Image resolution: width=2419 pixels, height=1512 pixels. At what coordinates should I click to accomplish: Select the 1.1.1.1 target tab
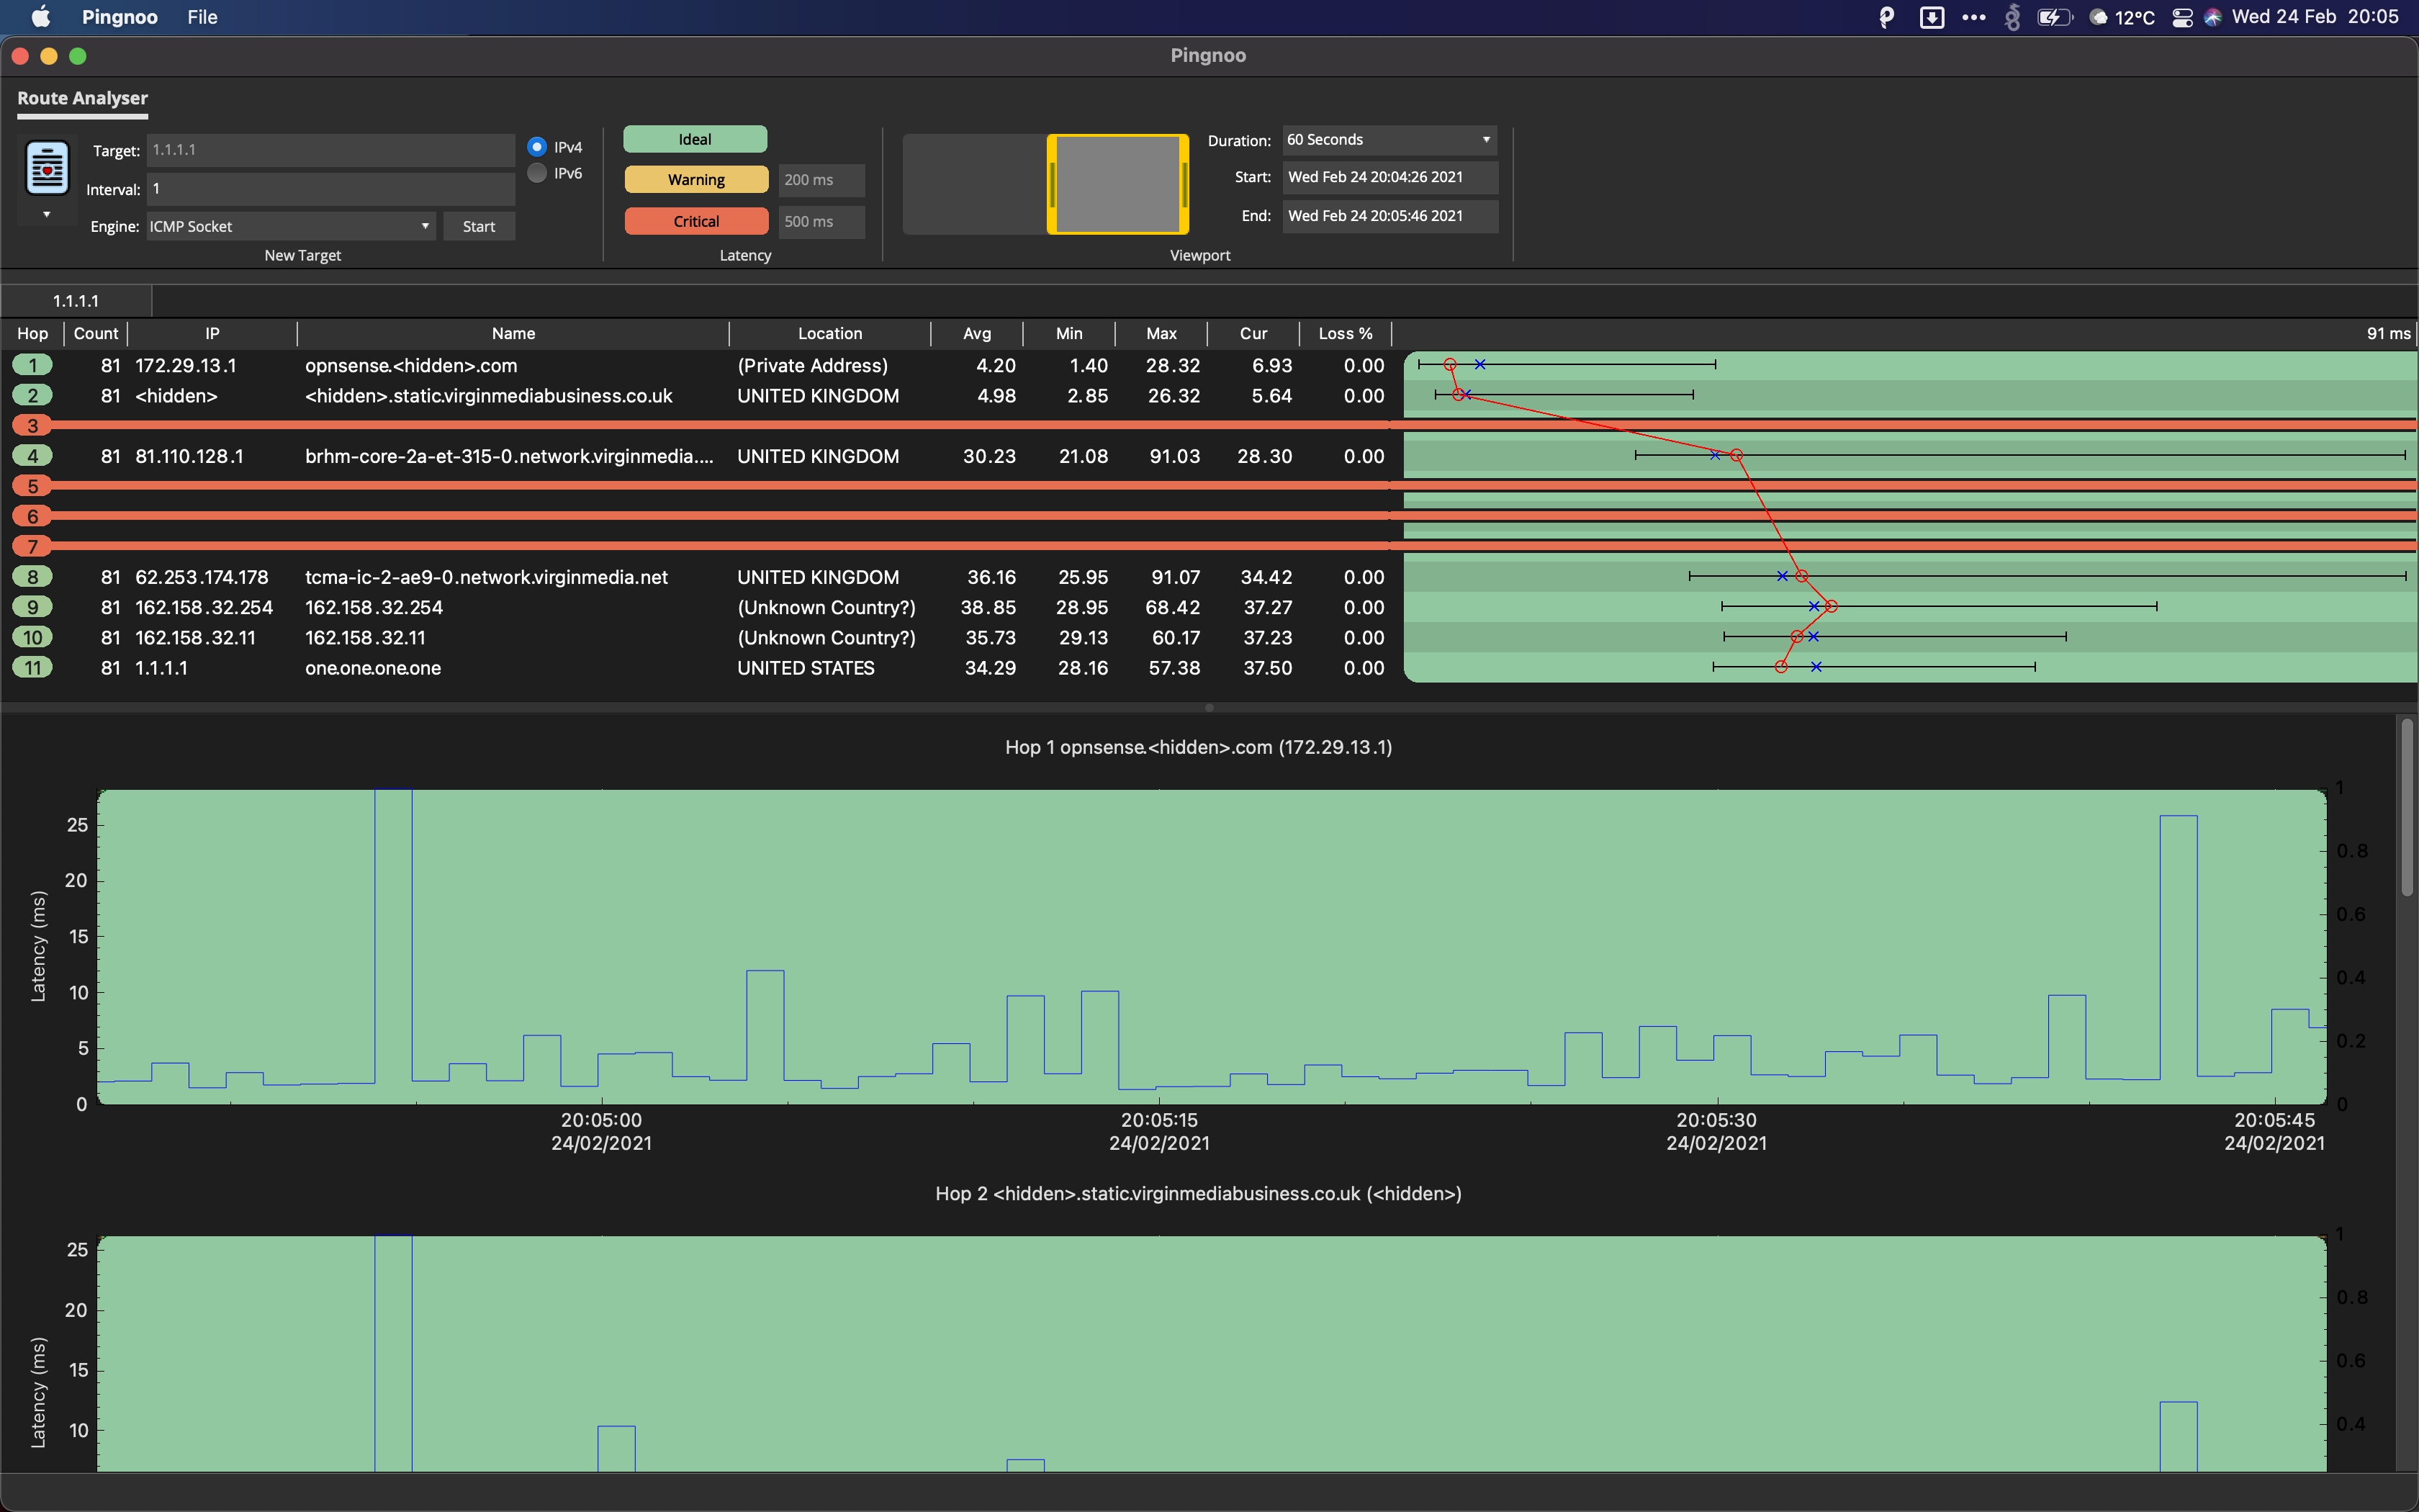[76, 301]
